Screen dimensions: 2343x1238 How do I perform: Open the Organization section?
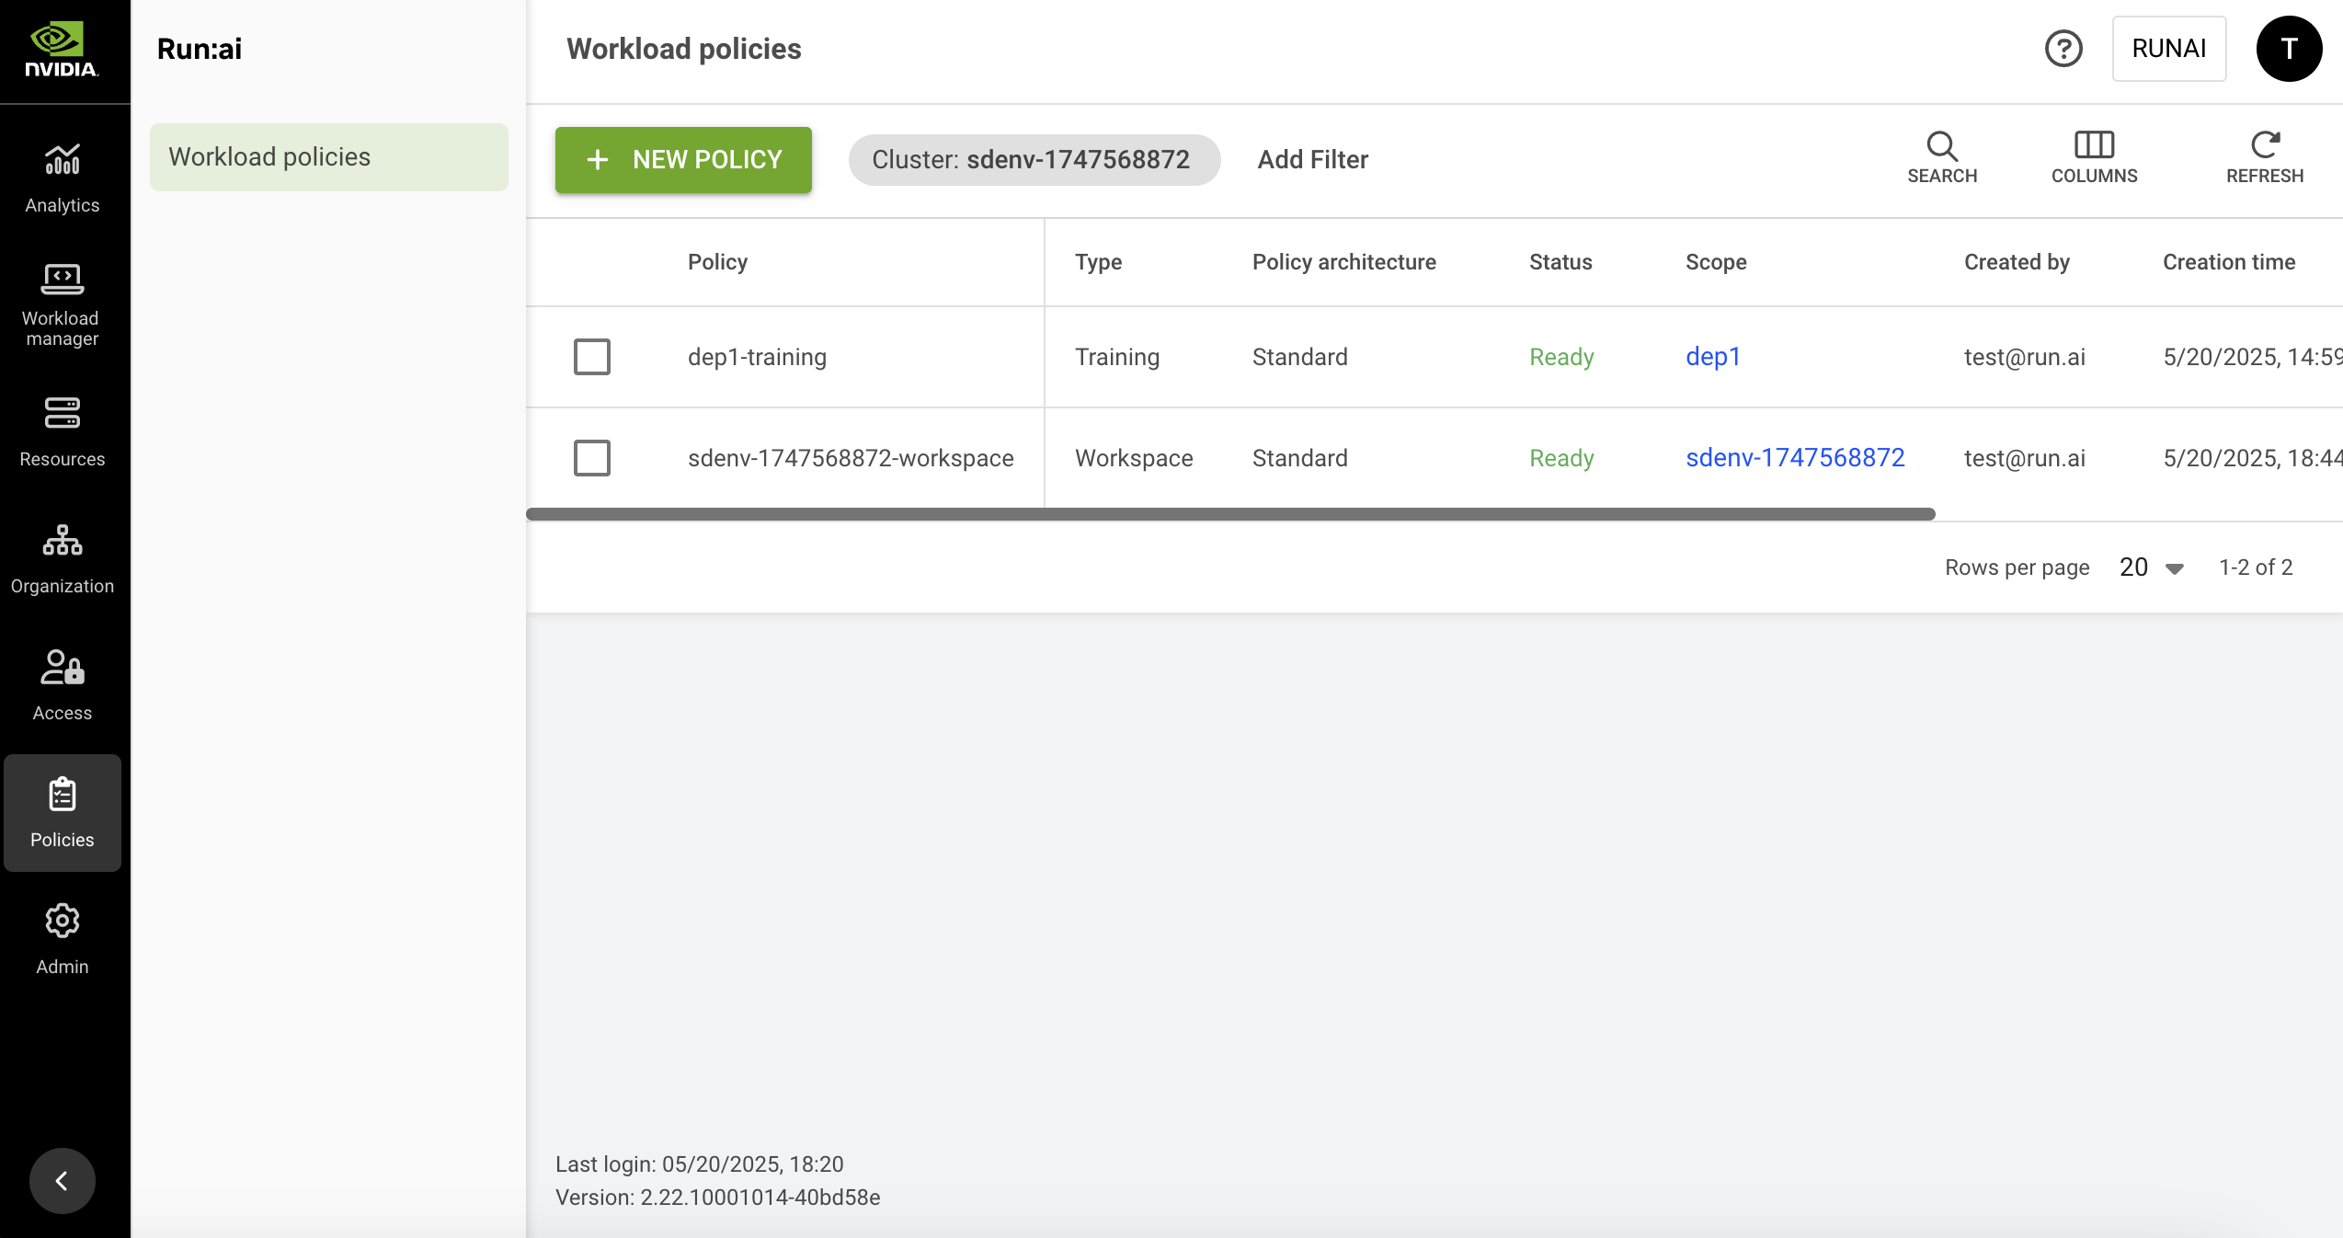63,558
